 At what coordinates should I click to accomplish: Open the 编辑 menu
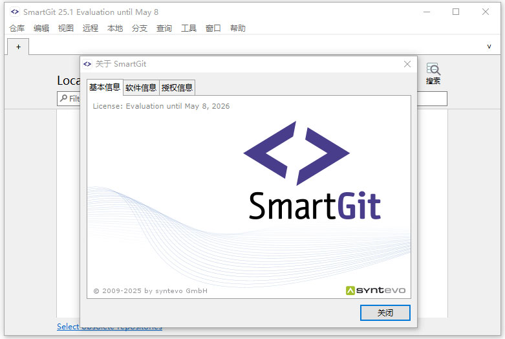pos(41,28)
